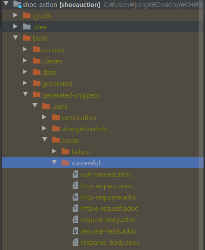Click the vertical scrollbar of project tree
This screenshot has width=205, height=250.
201,125
